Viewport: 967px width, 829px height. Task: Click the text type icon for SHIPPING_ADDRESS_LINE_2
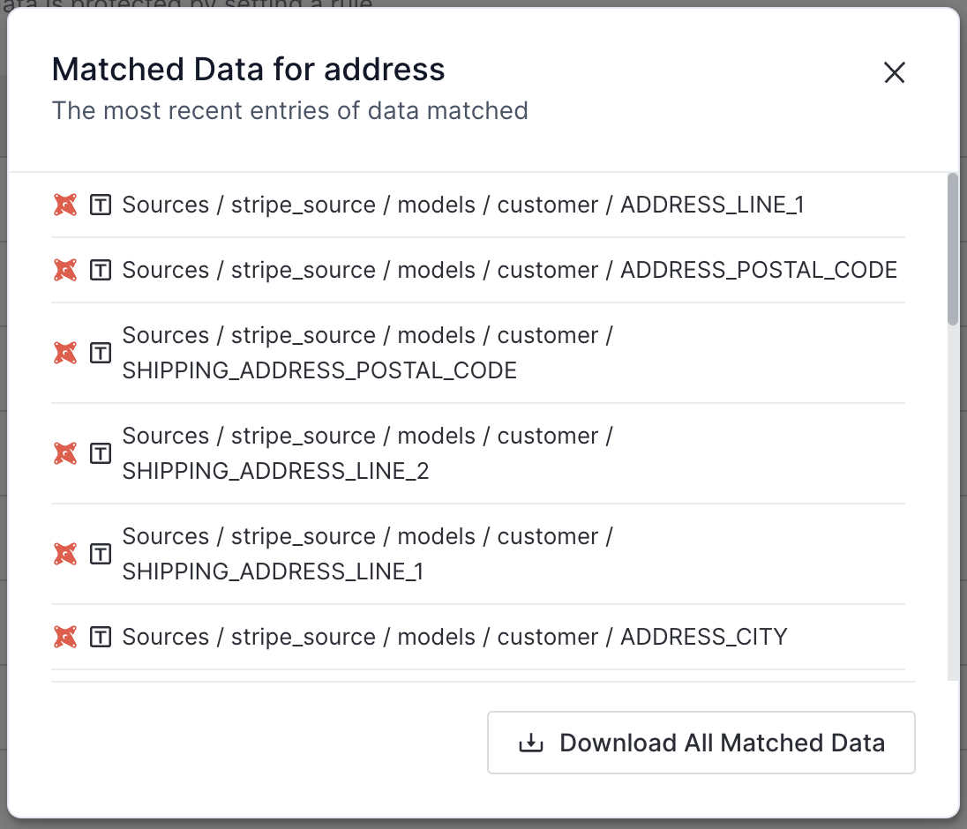tap(101, 454)
